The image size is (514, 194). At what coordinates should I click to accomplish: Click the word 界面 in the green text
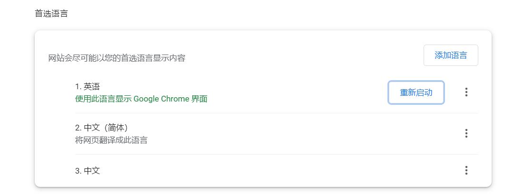pos(199,99)
